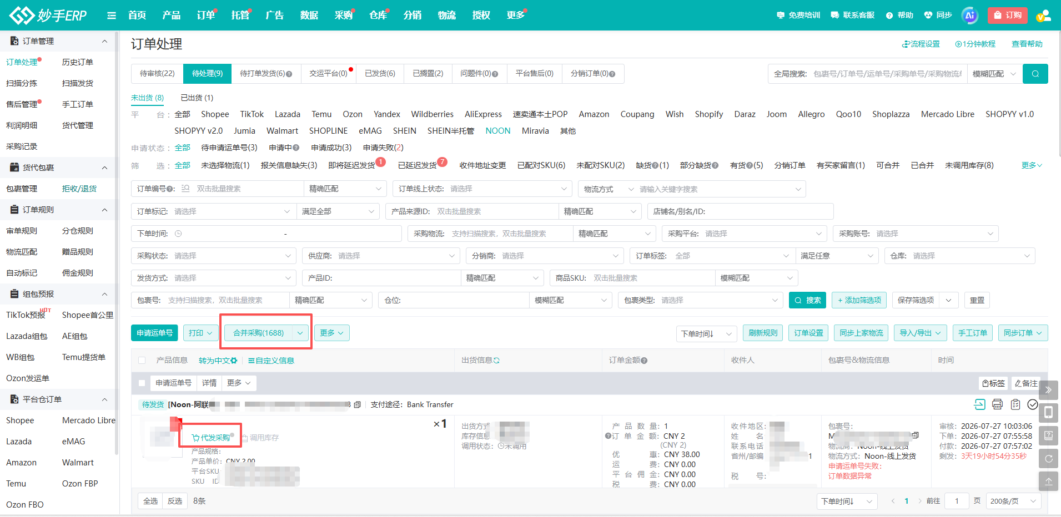Click the hamburger menu icon beside the logo
This screenshot has width=1061, height=517.
pyautogui.click(x=112, y=16)
